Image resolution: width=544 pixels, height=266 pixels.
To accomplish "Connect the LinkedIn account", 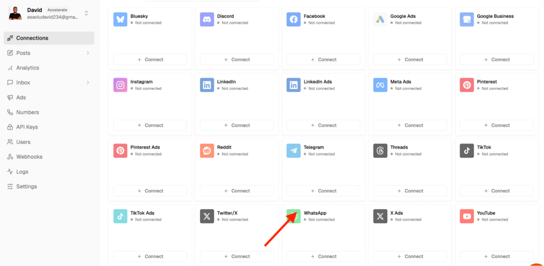I will [x=237, y=125].
